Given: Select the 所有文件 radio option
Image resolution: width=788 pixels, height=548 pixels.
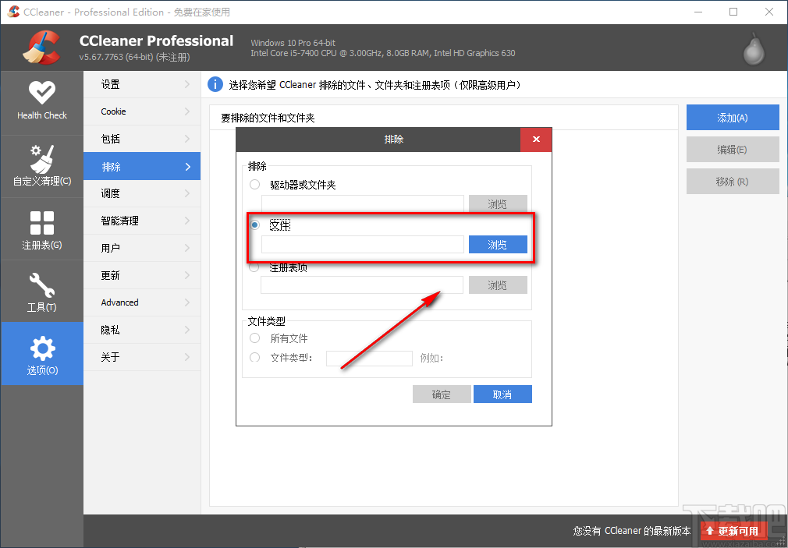Looking at the screenshot, I should point(255,338).
